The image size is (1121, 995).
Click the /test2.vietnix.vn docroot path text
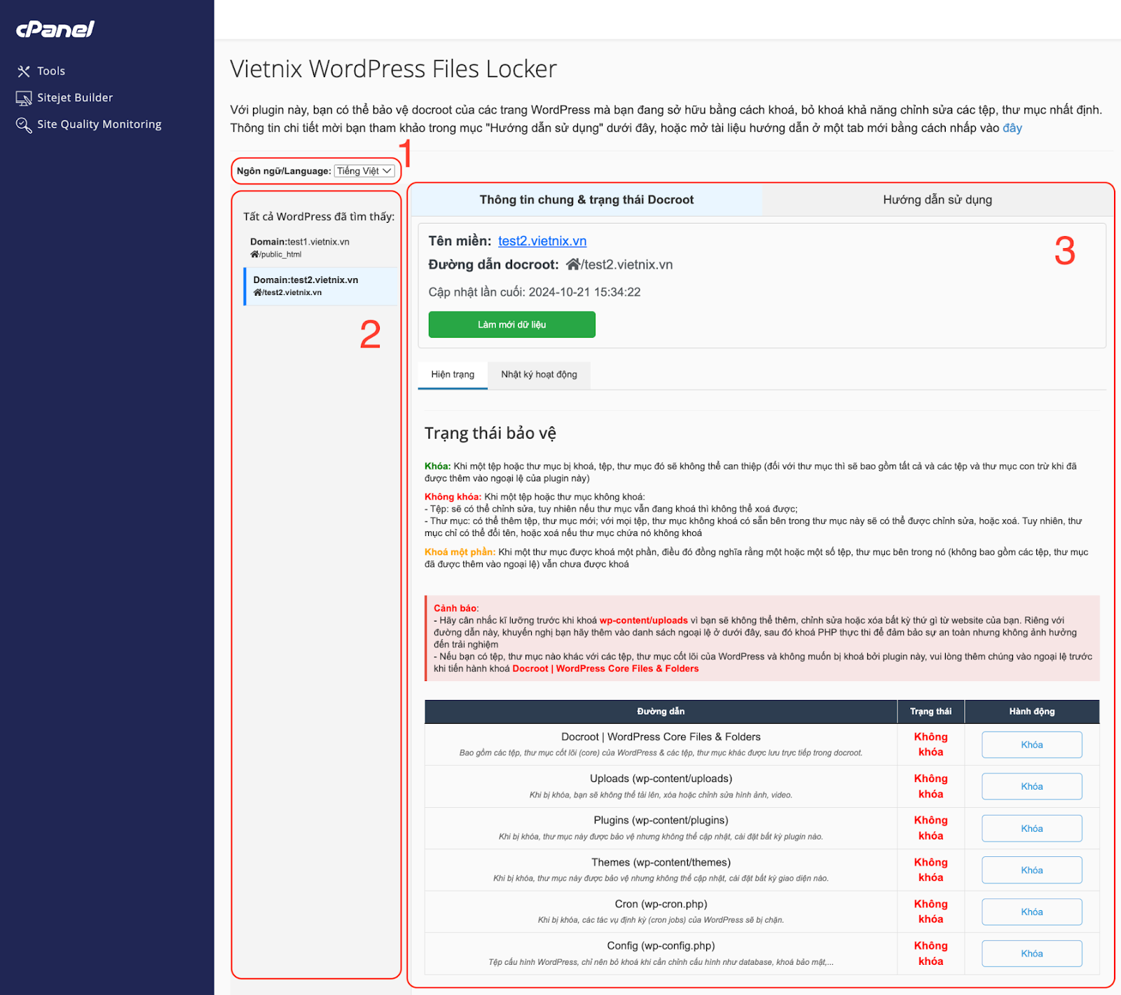[x=627, y=264]
